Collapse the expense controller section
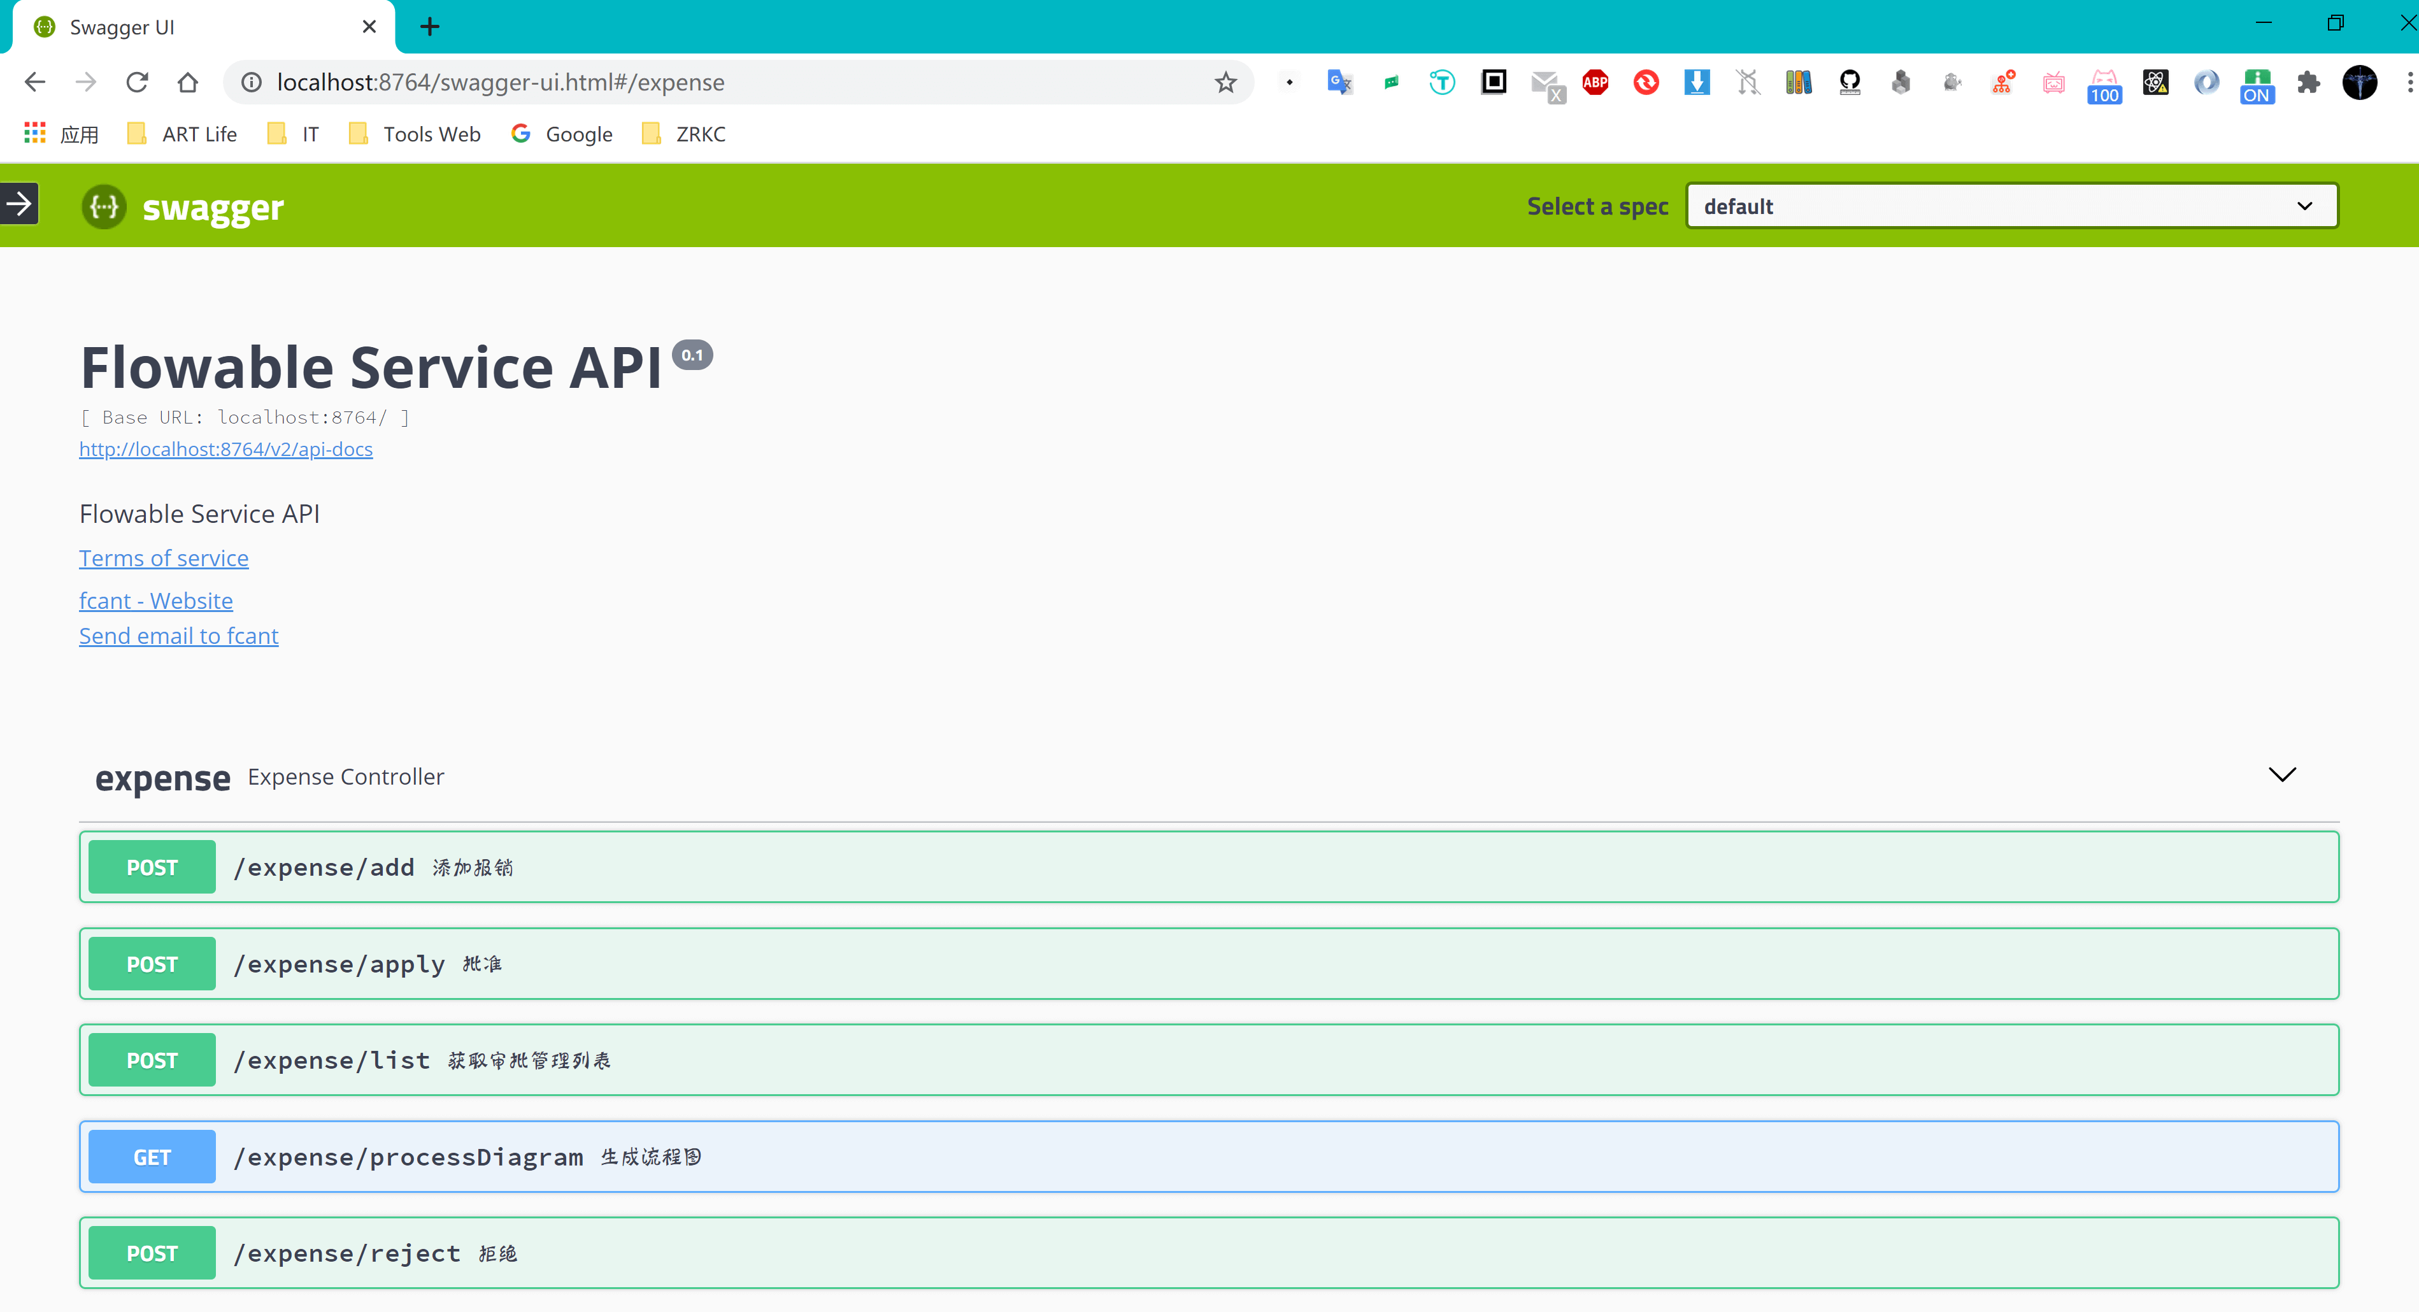The image size is (2419, 1312). (2282, 775)
